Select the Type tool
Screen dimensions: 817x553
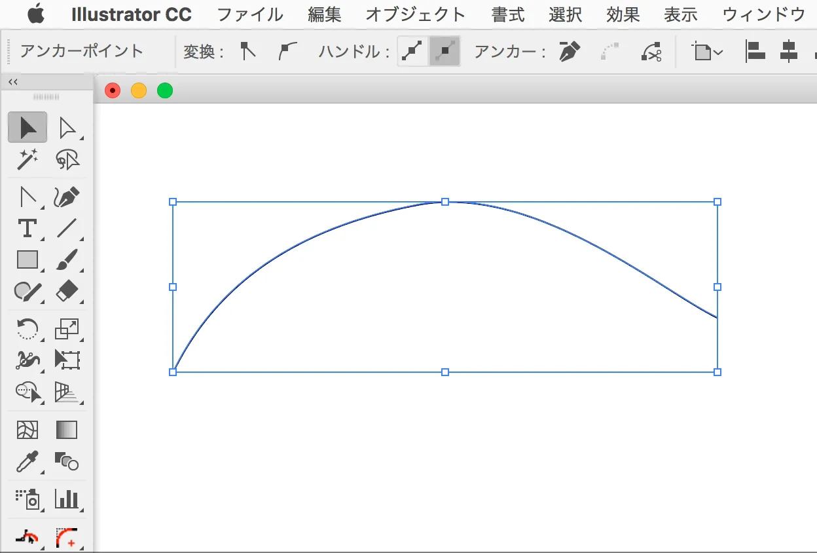click(27, 228)
